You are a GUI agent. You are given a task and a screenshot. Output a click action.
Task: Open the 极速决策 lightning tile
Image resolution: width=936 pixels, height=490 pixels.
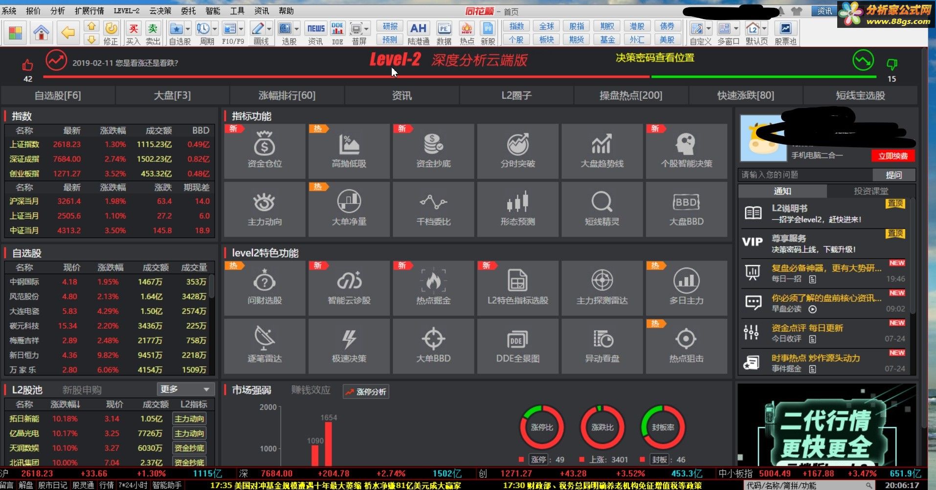point(349,346)
